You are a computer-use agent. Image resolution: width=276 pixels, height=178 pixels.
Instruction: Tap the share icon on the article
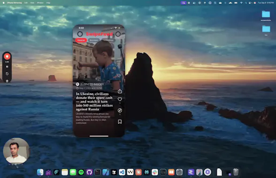coord(120,91)
